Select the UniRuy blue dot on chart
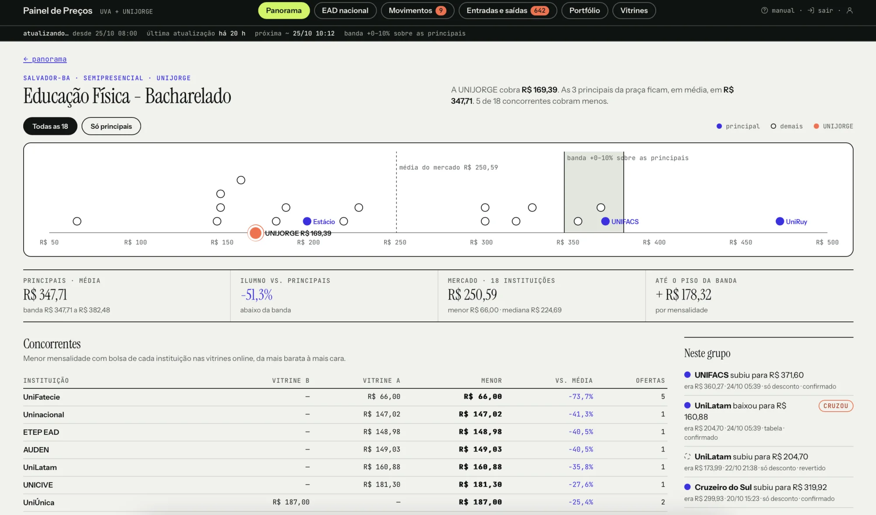876x515 pixels. click(780, 222)
